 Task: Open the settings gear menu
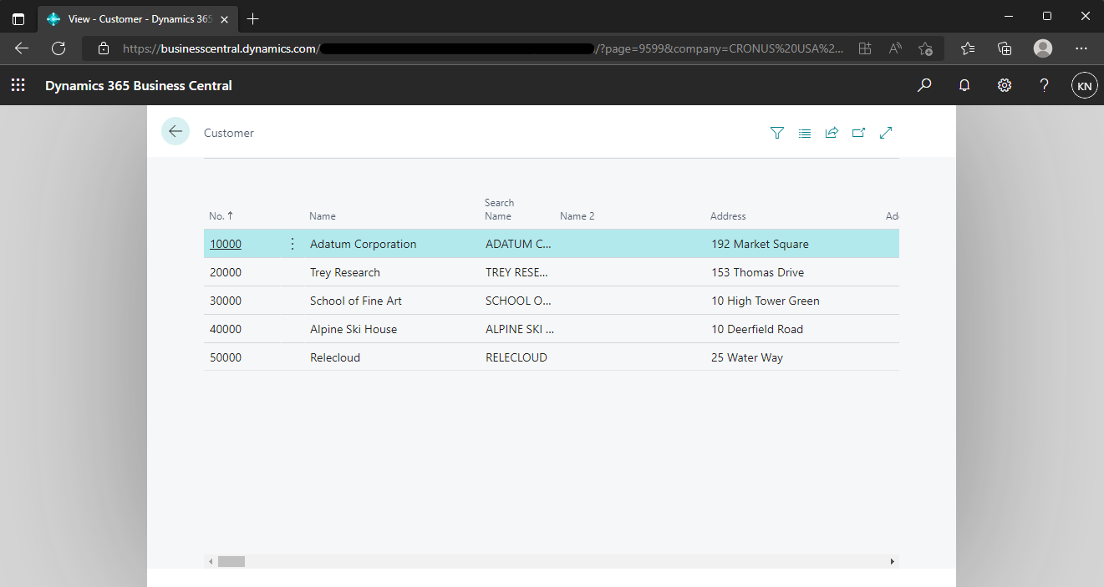coord(1005,85)
